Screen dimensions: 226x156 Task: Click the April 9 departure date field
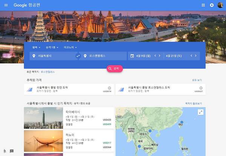(x=145, y=56)
